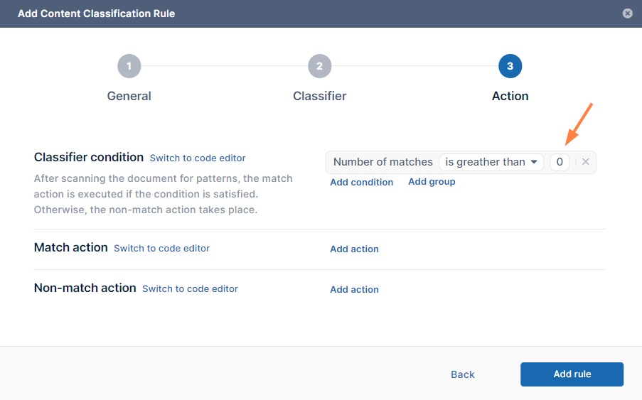Remove the Number of matches condition
Viewport: 642px width, 400px height.
tap(586, 162)
